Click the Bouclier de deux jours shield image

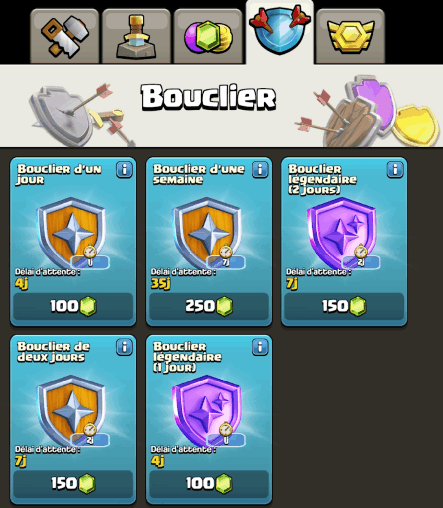72,411
